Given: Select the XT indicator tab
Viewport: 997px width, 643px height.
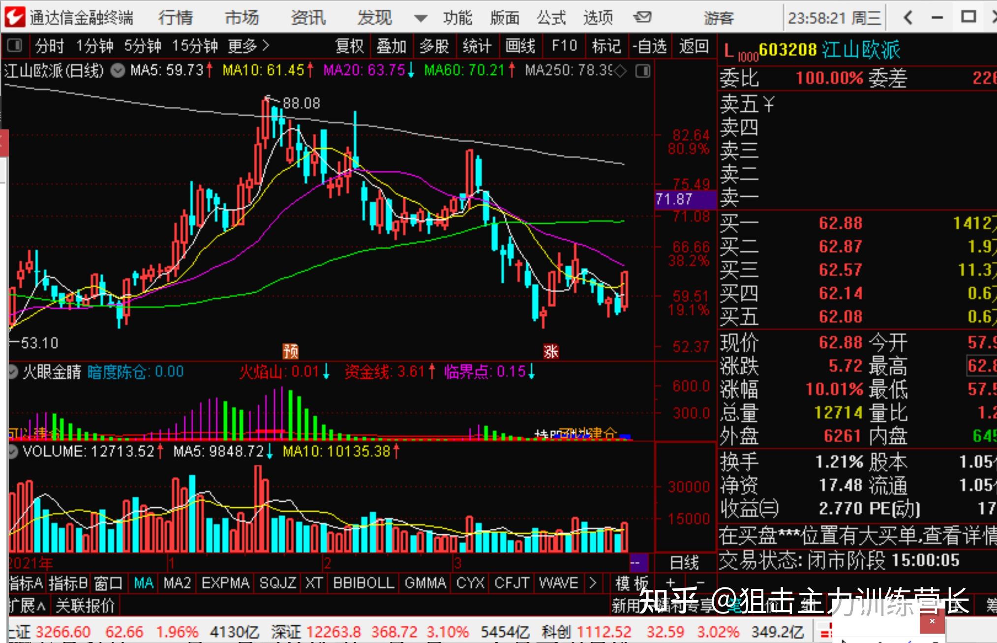Looking at the screenshot, I should pos(314,583).
